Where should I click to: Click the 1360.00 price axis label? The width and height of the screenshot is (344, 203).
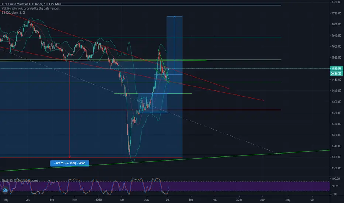point(337,113)
